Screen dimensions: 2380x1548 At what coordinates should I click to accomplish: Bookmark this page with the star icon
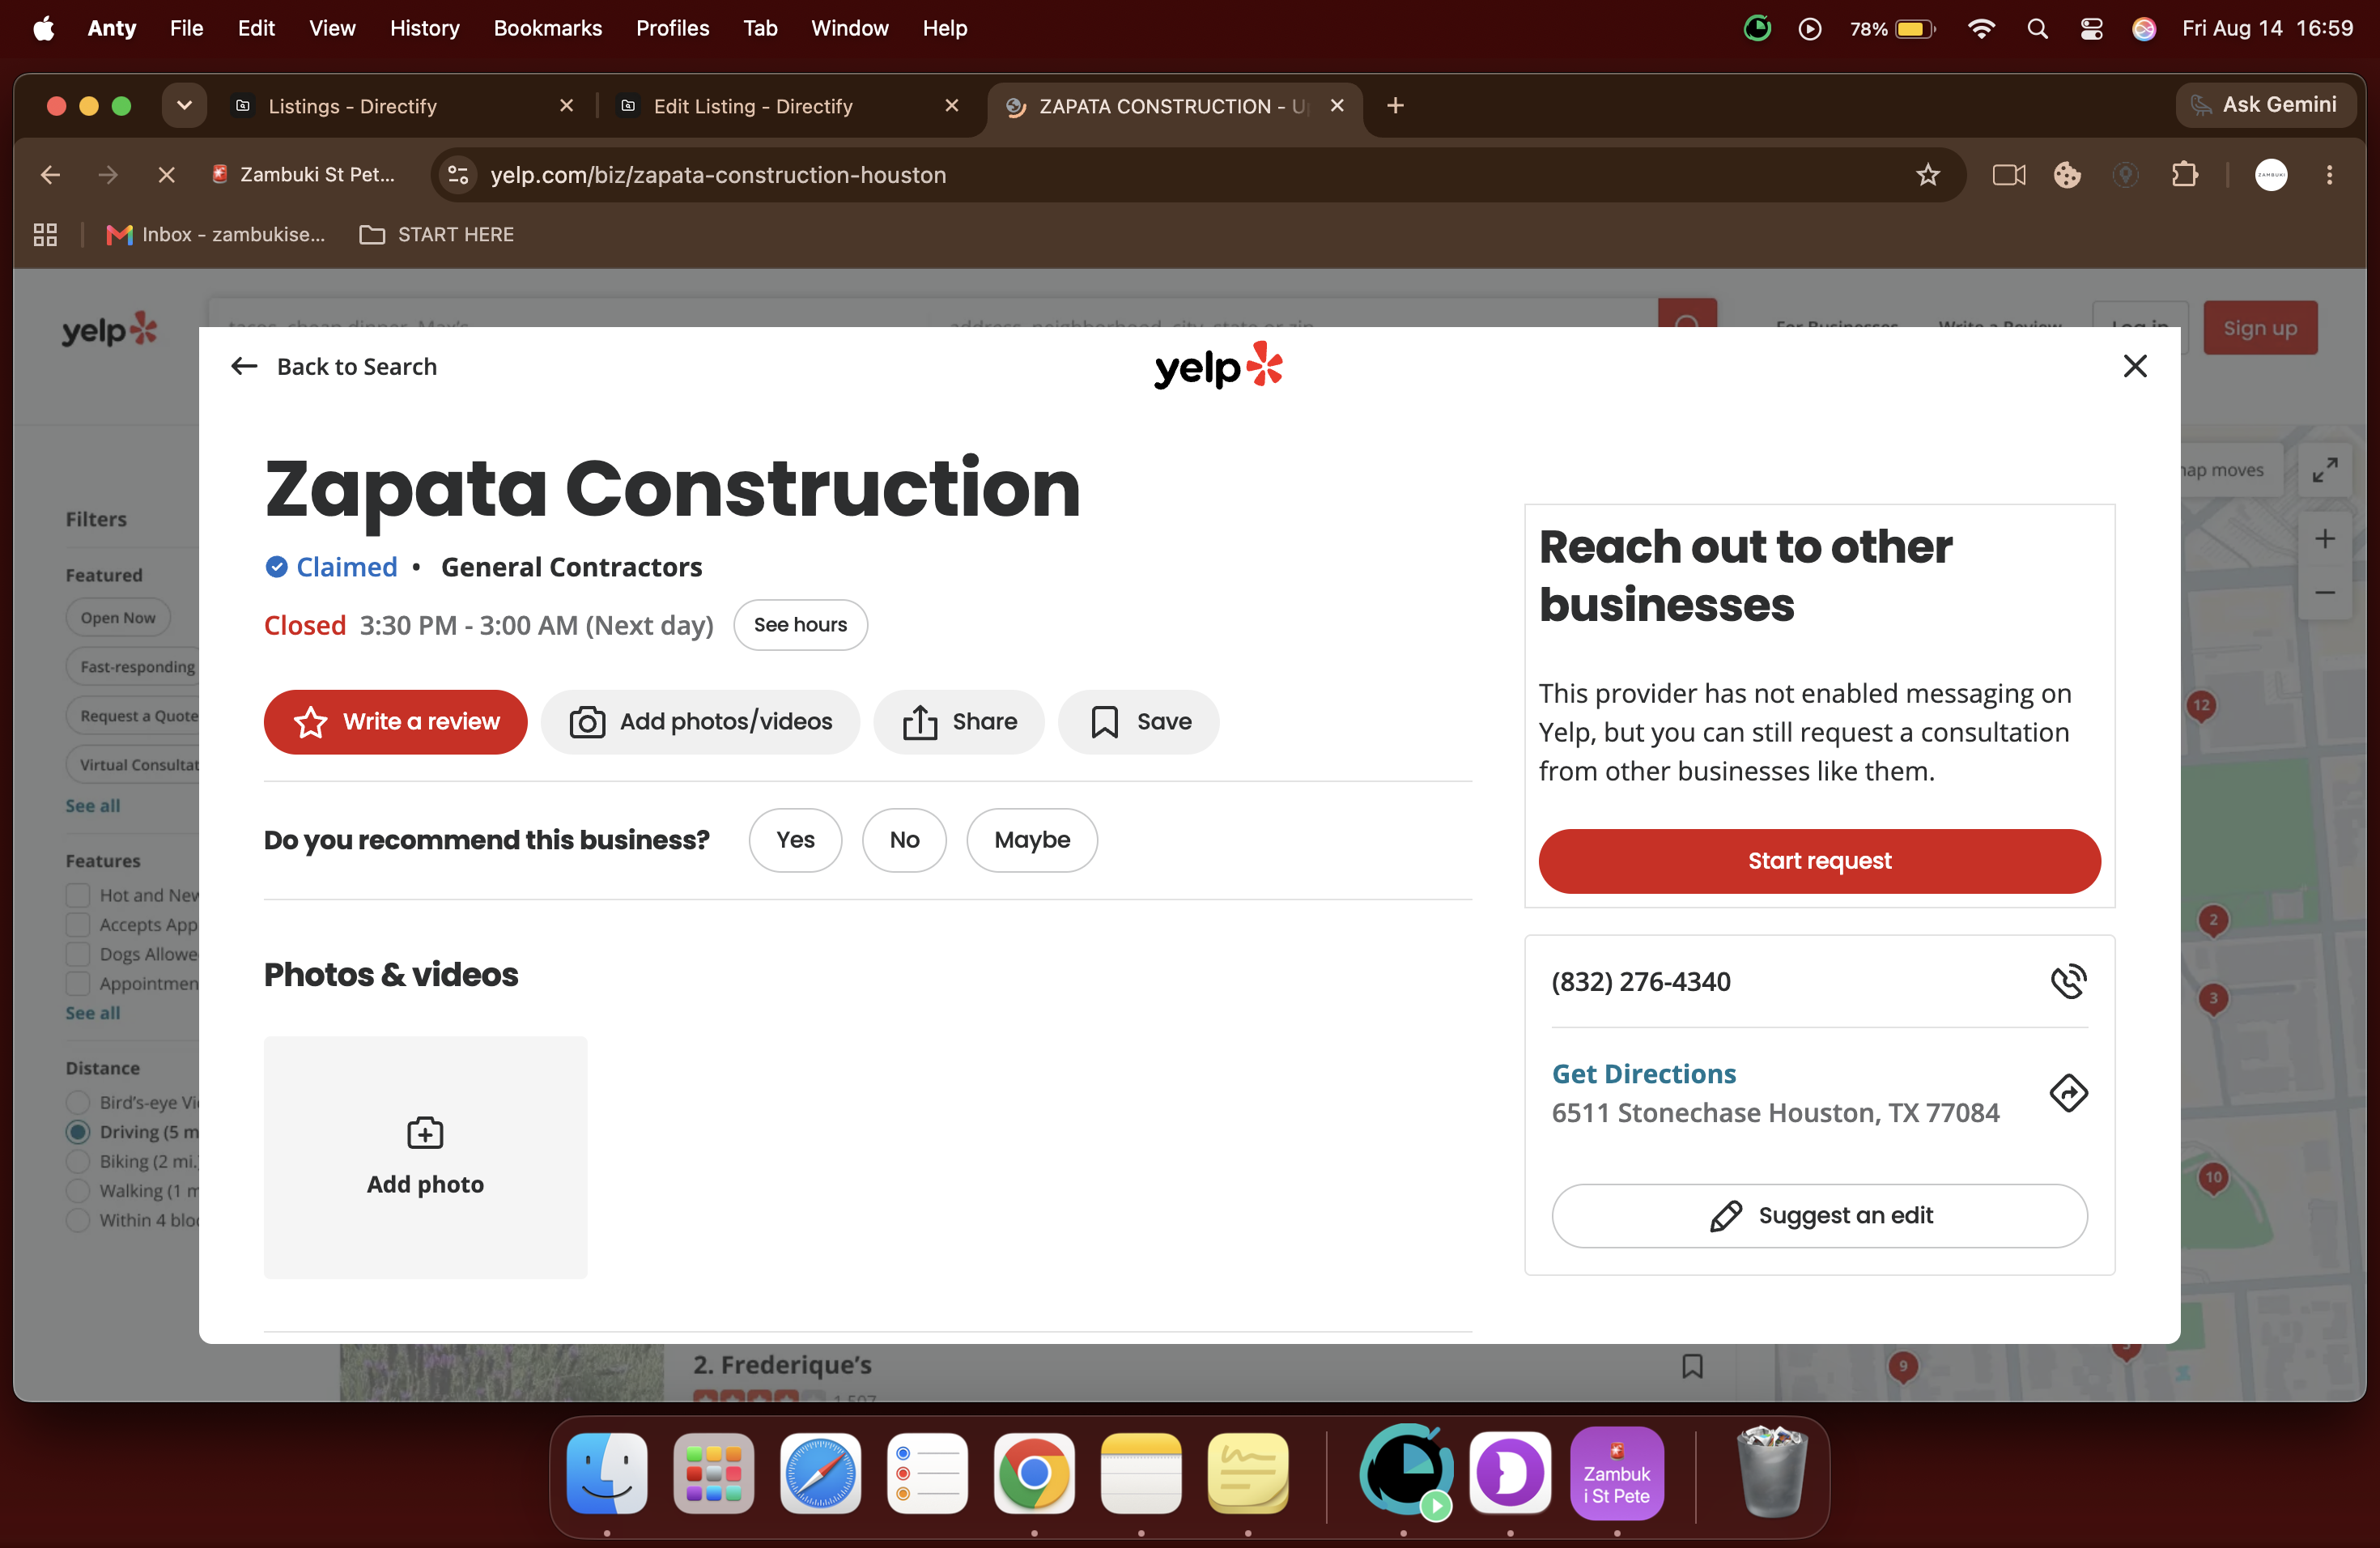coord(1927,175)
